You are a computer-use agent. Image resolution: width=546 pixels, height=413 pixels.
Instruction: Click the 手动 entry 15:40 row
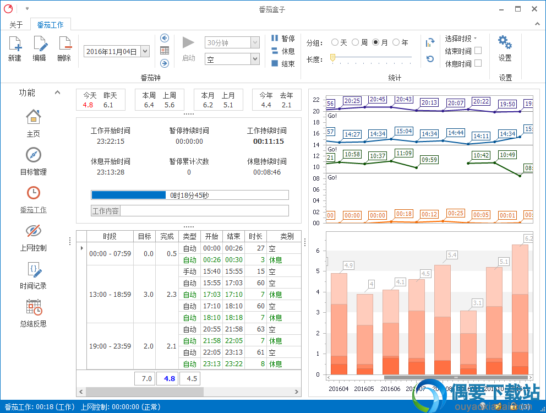click(x=241, y=271)
